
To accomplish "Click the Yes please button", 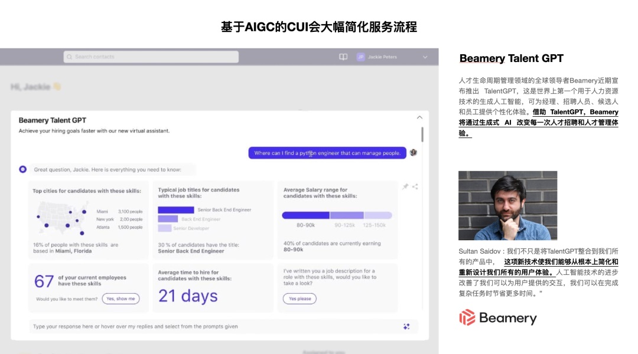I will [298, 299].
